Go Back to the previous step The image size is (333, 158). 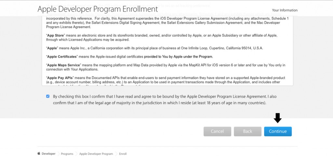(x=247, y=131)
